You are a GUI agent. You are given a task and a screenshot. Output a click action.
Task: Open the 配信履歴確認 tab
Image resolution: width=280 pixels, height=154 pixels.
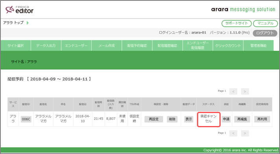pos(167,46)
